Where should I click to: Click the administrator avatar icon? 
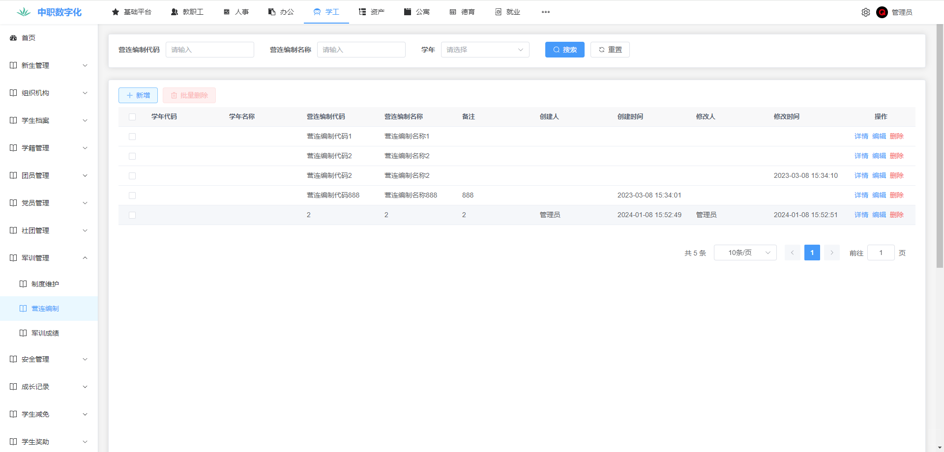[x=882, y=12]
